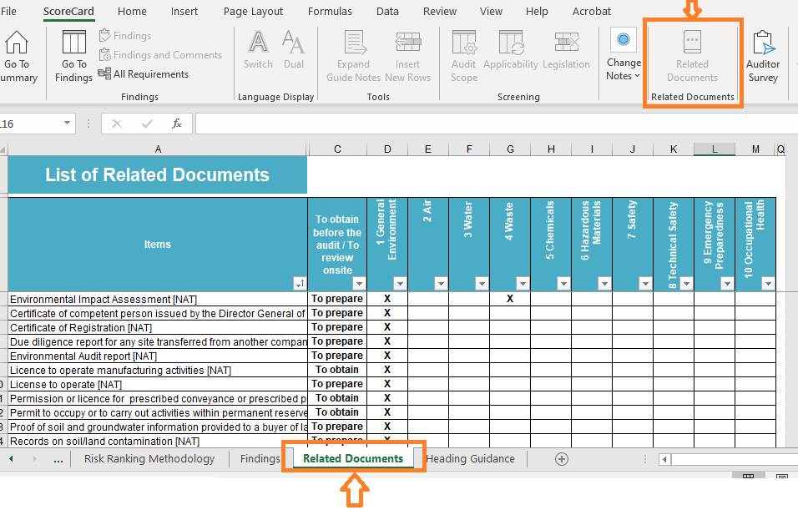Screen dimensions: 798x510
Task: Open Audit Scope screening
Action: 463,56
